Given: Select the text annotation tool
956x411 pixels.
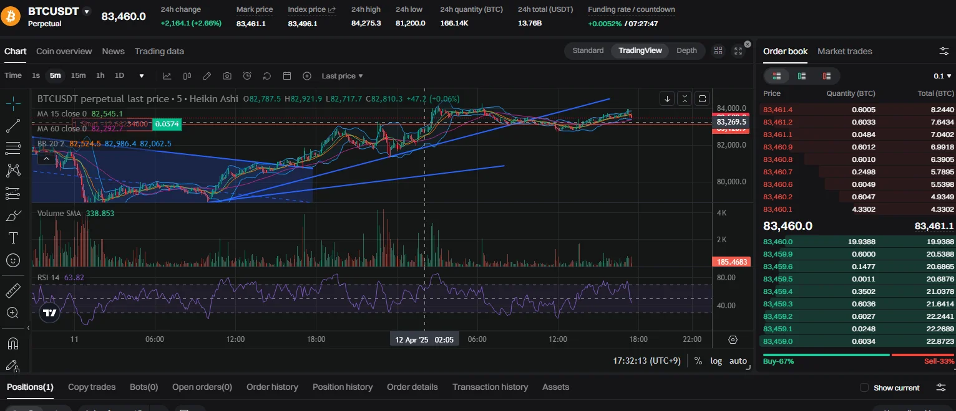Looking at the screenshot, I should click(x=13, y=237).
